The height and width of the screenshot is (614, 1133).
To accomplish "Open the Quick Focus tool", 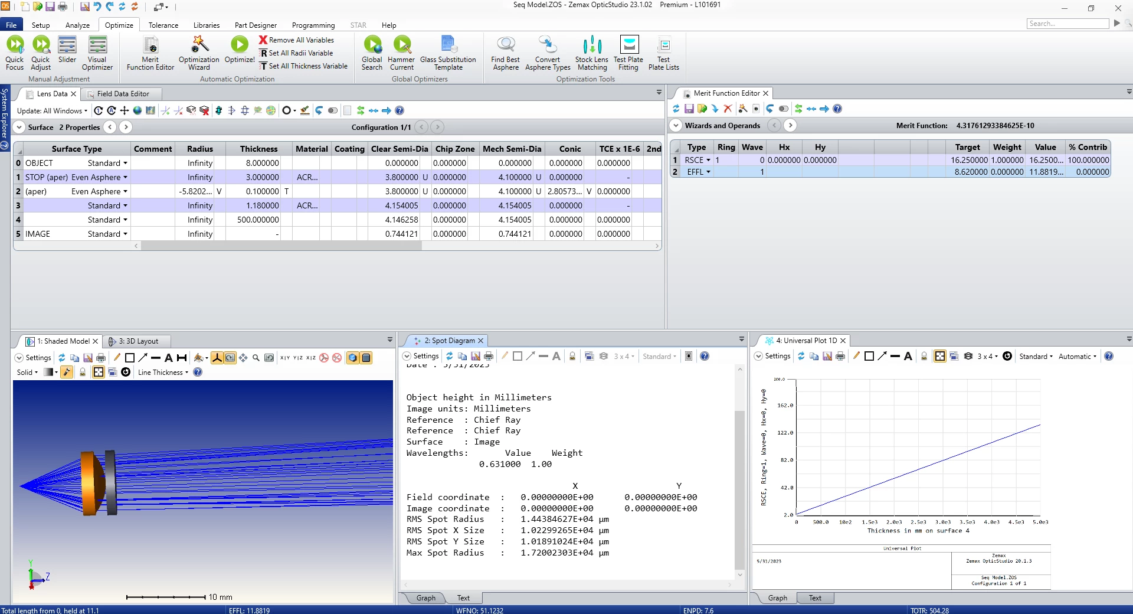I will [x=15, y=53].
